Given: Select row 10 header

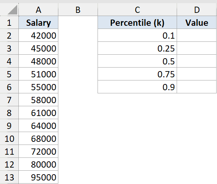Looking at the screenshot, I should (x=9, y=138).
